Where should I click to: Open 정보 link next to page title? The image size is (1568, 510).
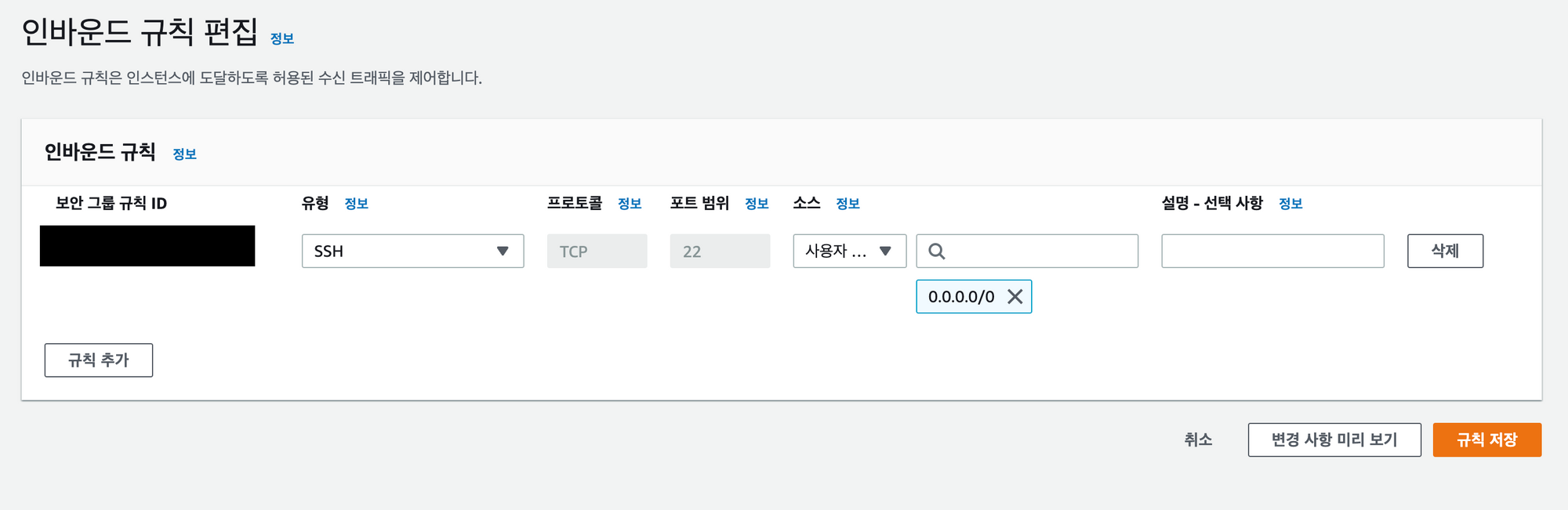click(282, 38)
